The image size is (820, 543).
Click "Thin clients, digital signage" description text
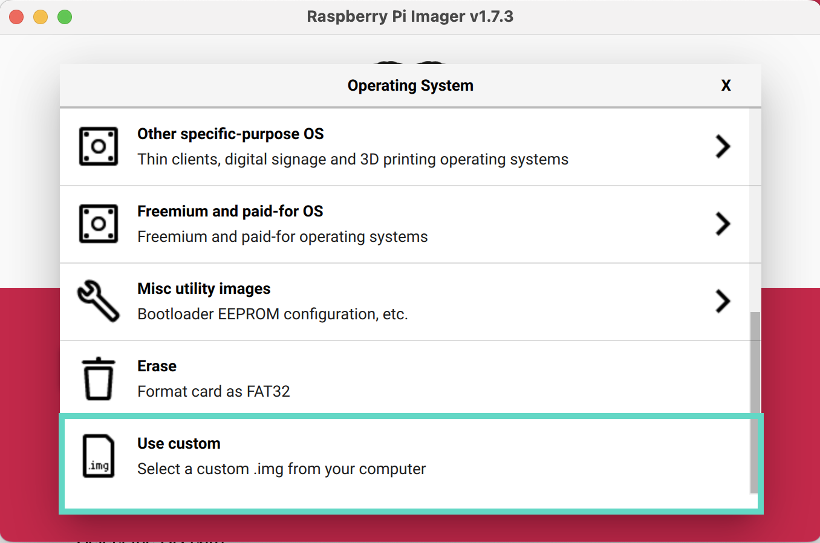pos(353,159)
